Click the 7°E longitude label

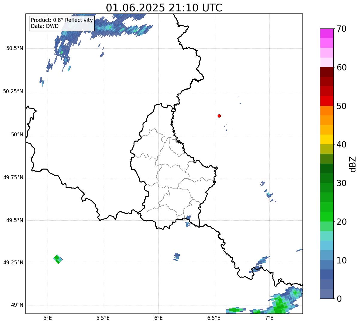269,318
